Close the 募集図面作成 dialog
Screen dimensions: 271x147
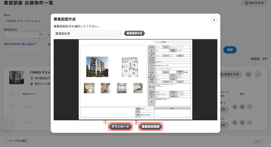click(214, 20)
